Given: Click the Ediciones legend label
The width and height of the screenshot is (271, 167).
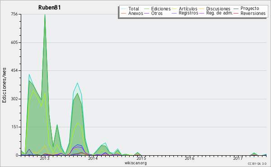Looking at the screenshot, I should pyautogui.click(x=161, y=9).
